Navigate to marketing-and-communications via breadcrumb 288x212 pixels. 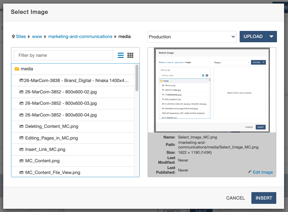[80, 36]
